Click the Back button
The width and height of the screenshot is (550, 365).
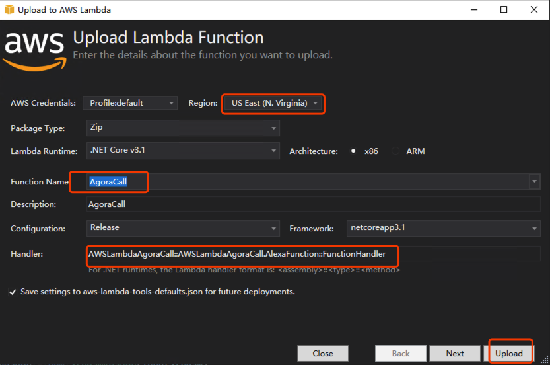coord(401,353)
